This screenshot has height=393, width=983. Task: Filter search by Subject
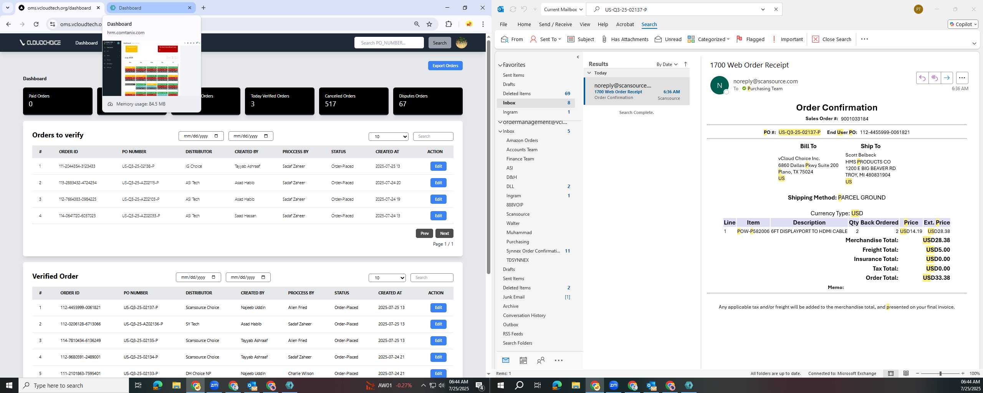coord(581,39)
